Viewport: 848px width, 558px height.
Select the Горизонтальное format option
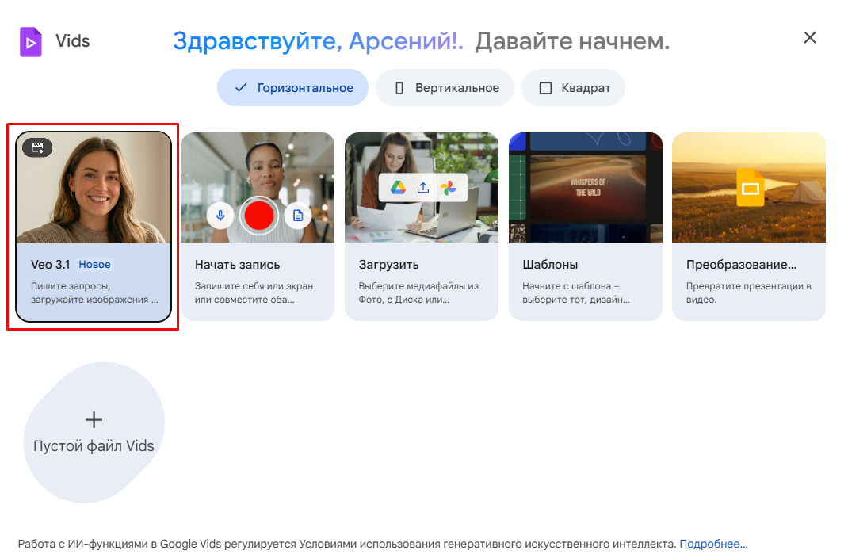point(292,87)
